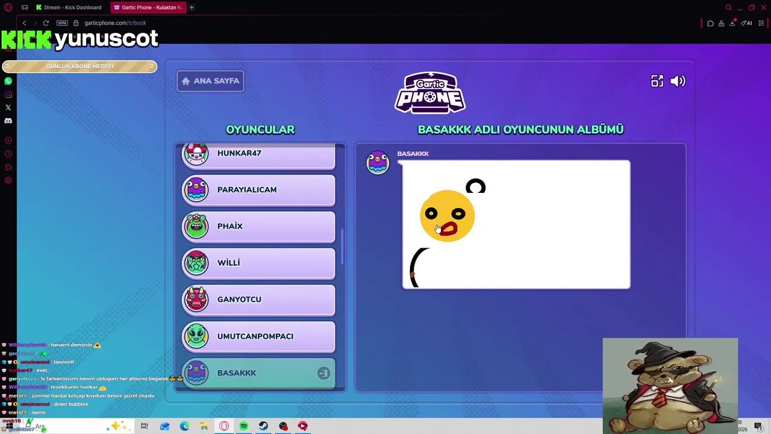Open Spotify from the taskbar
The width and height of the screenshot is (771, 434).
pyautogui.click(x=244, y=426)
